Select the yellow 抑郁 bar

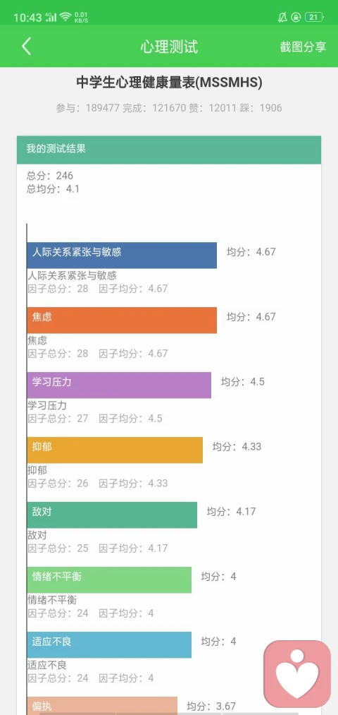(x=115, y=450)
